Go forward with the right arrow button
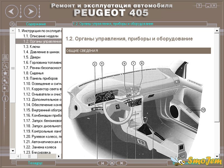This screenshot has width=224, height=168. (x=31, y=11)
